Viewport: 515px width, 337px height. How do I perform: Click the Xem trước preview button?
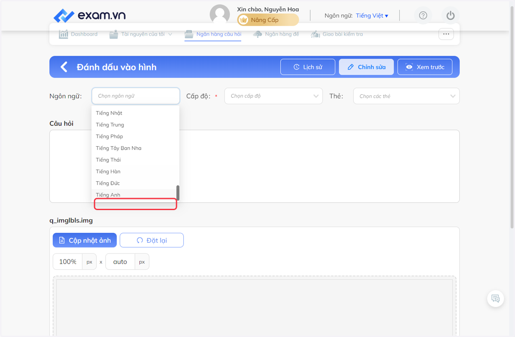coord(425,67)
